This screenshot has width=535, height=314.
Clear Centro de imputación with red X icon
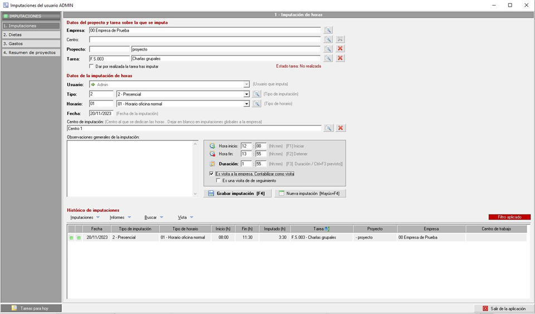pyautogui.click(x=341, y=128)
